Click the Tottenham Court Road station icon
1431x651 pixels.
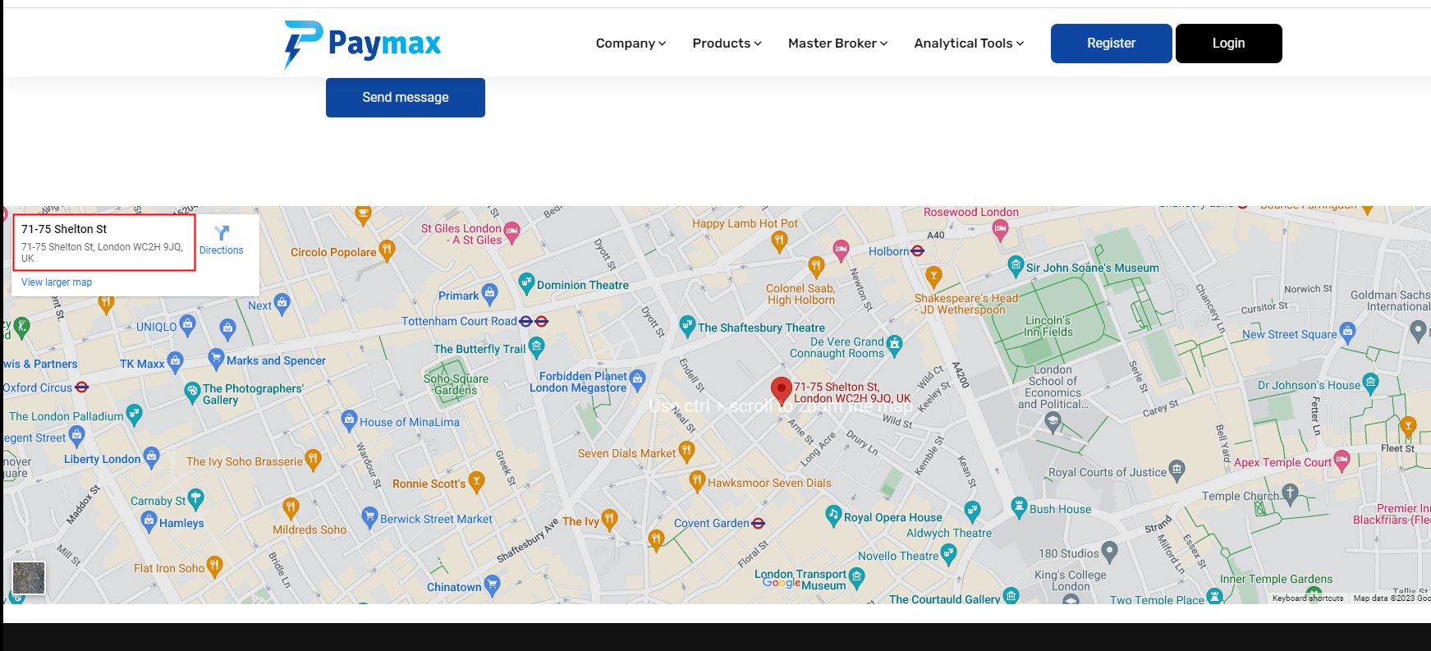click(534, 321)
